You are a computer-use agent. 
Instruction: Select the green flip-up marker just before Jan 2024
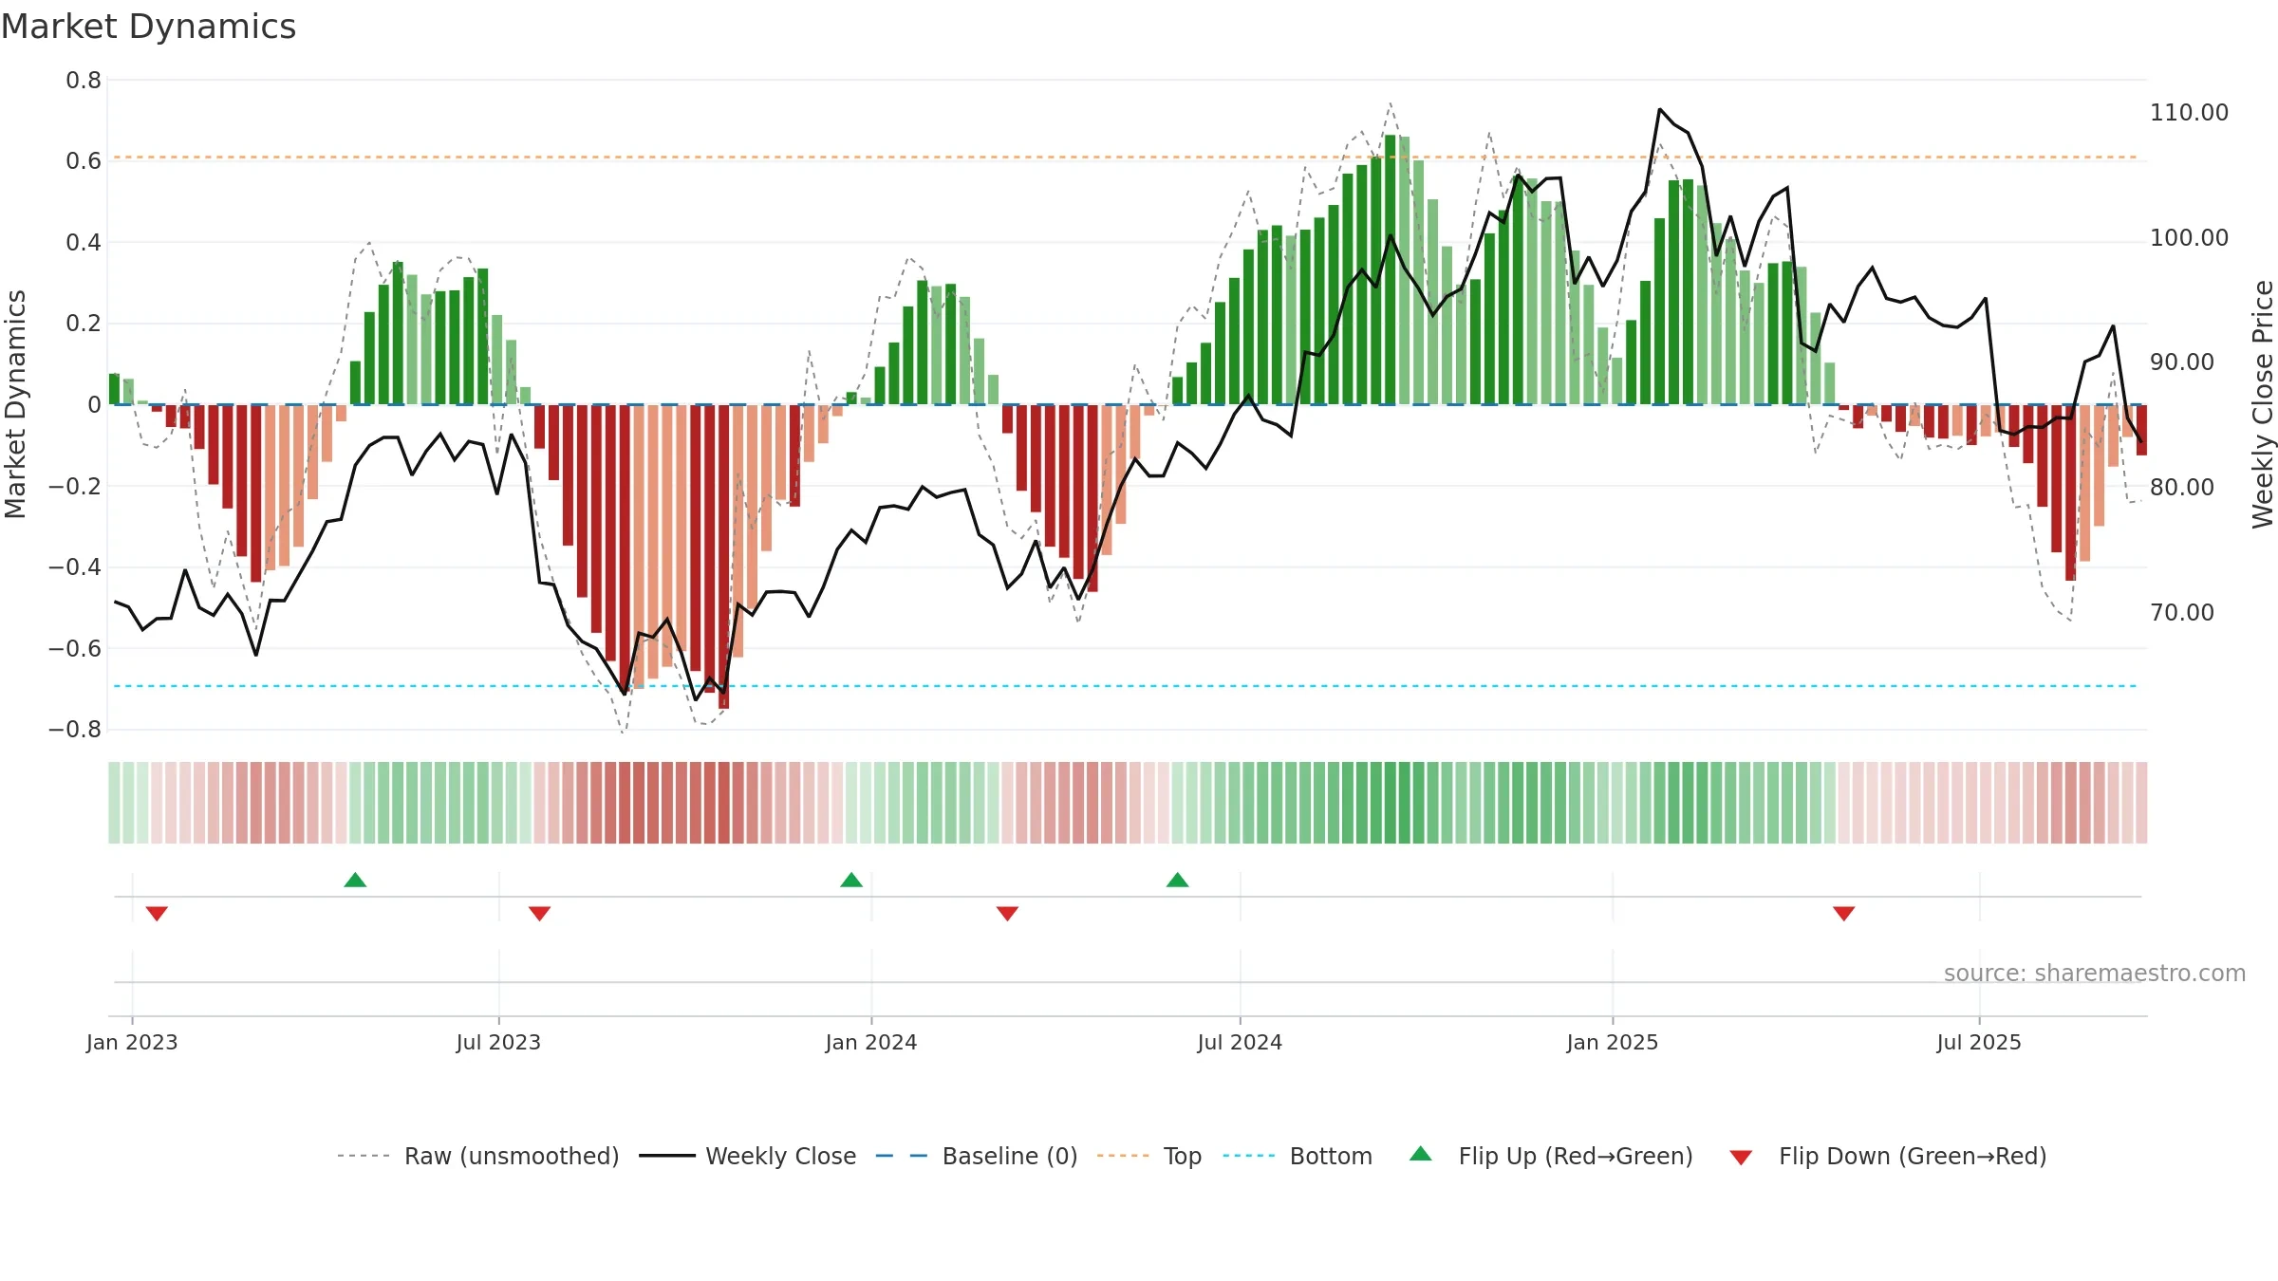pos(851,880)
